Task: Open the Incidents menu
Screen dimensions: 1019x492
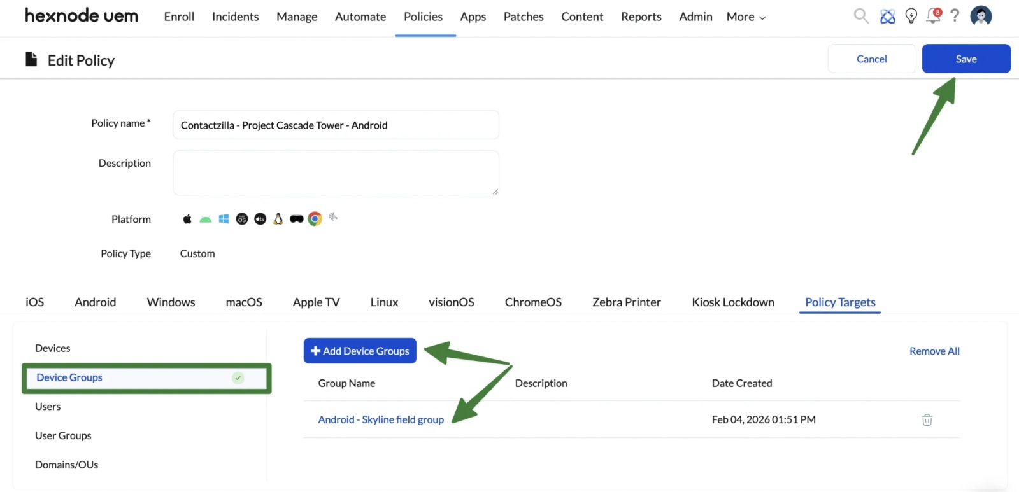Action: [x=235, y=17]
